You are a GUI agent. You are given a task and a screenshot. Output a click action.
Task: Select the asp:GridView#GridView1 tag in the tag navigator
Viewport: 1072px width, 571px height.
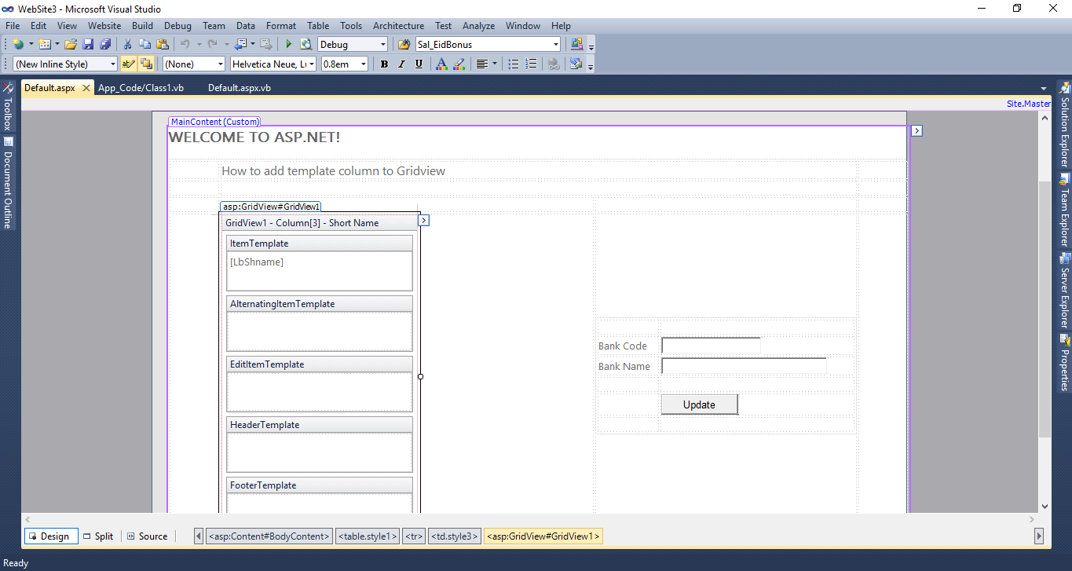click(x=543, y=536)
